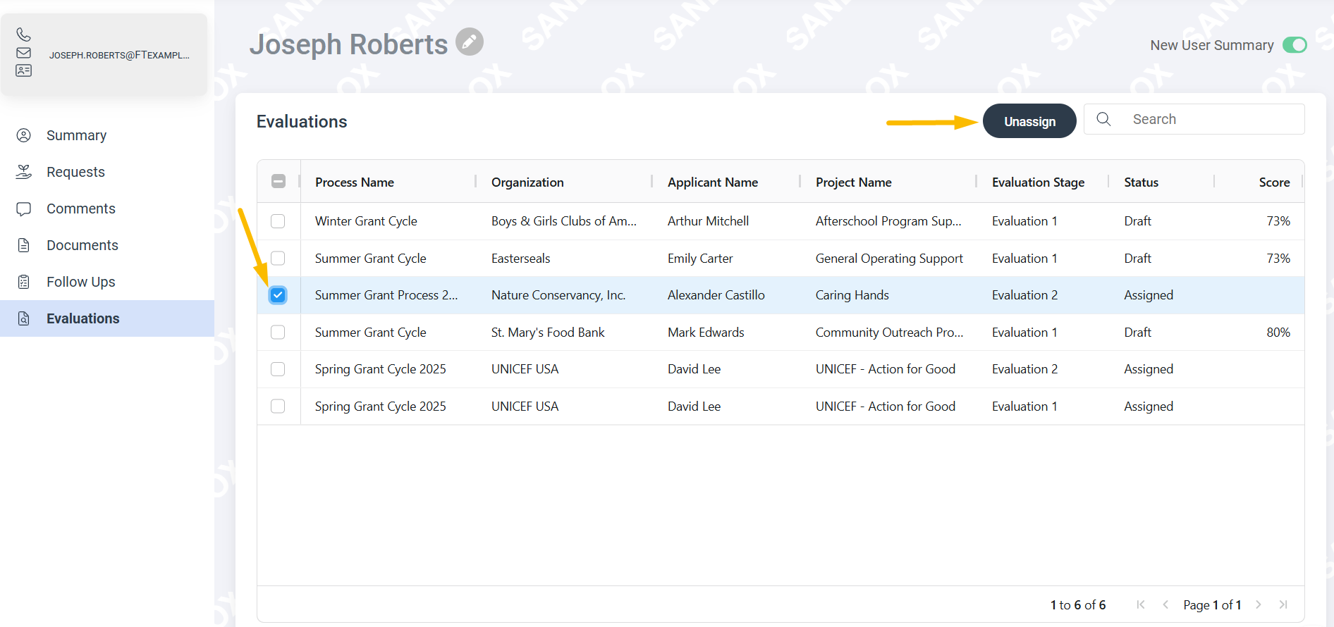Viewport: 1334px width, 627px height.
Task: Check the St. Mary's Food Bank row checkbox
Action: point(278,332)
